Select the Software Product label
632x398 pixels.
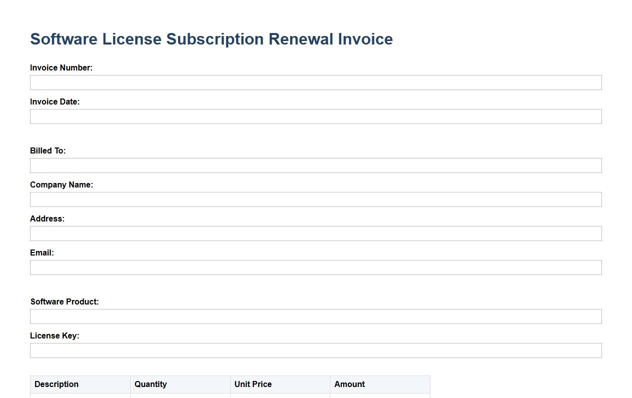click(65, 302)
